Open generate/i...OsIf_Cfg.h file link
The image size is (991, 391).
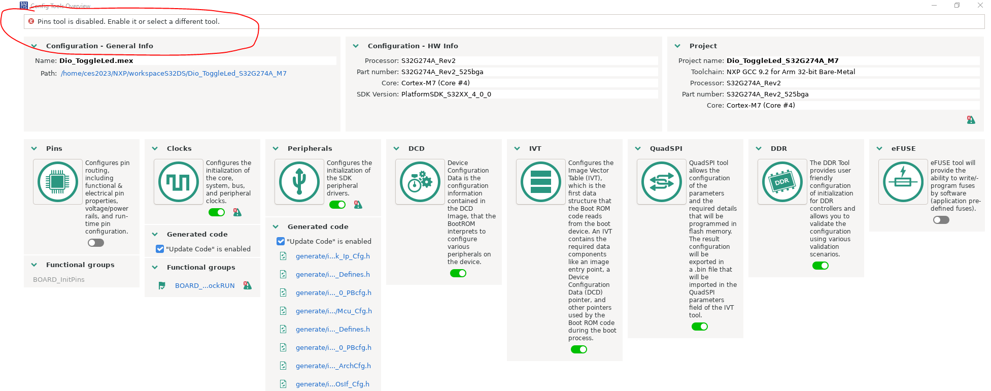point(332,384)
